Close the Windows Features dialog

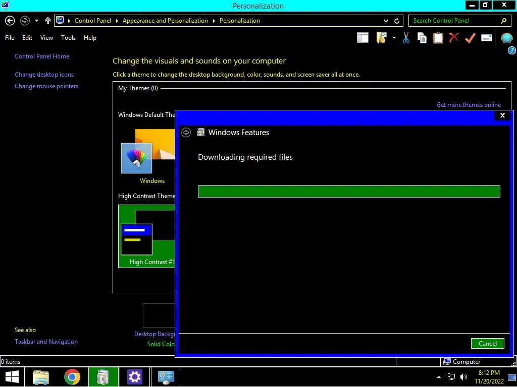pos(502,115)
